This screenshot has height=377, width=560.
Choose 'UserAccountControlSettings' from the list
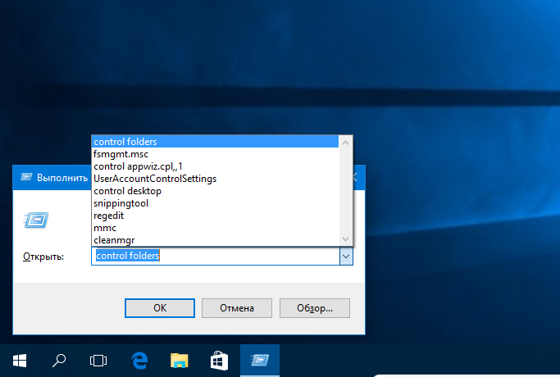coord(215,179)
